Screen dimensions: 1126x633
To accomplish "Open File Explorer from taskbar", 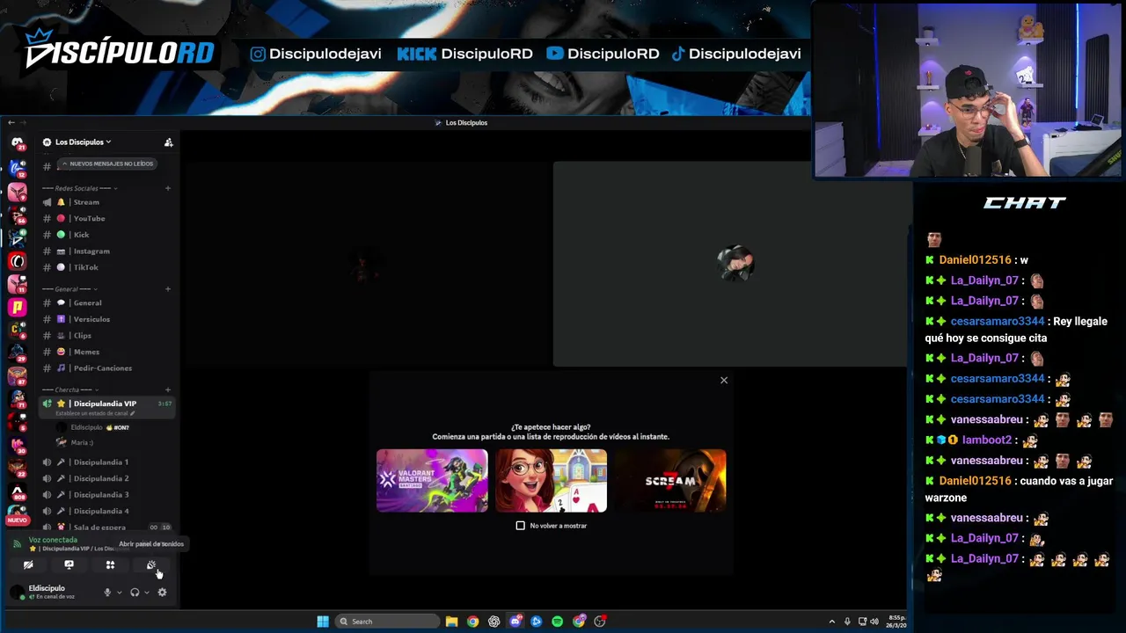I will 451,622.
